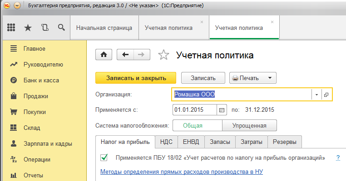Image resolution: width=346 pixels, height=181 pixels.
Task: Go to home page via house icon
Action: [x=104, y=55]
